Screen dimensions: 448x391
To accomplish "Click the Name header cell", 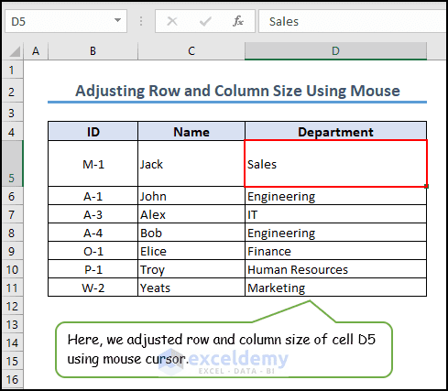I will tap(191, 132).
